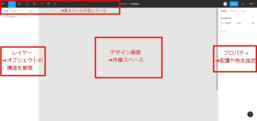Open the 100% zoom dropdown
The width and height of the screenshot is (257, 121).
[251, 4]
